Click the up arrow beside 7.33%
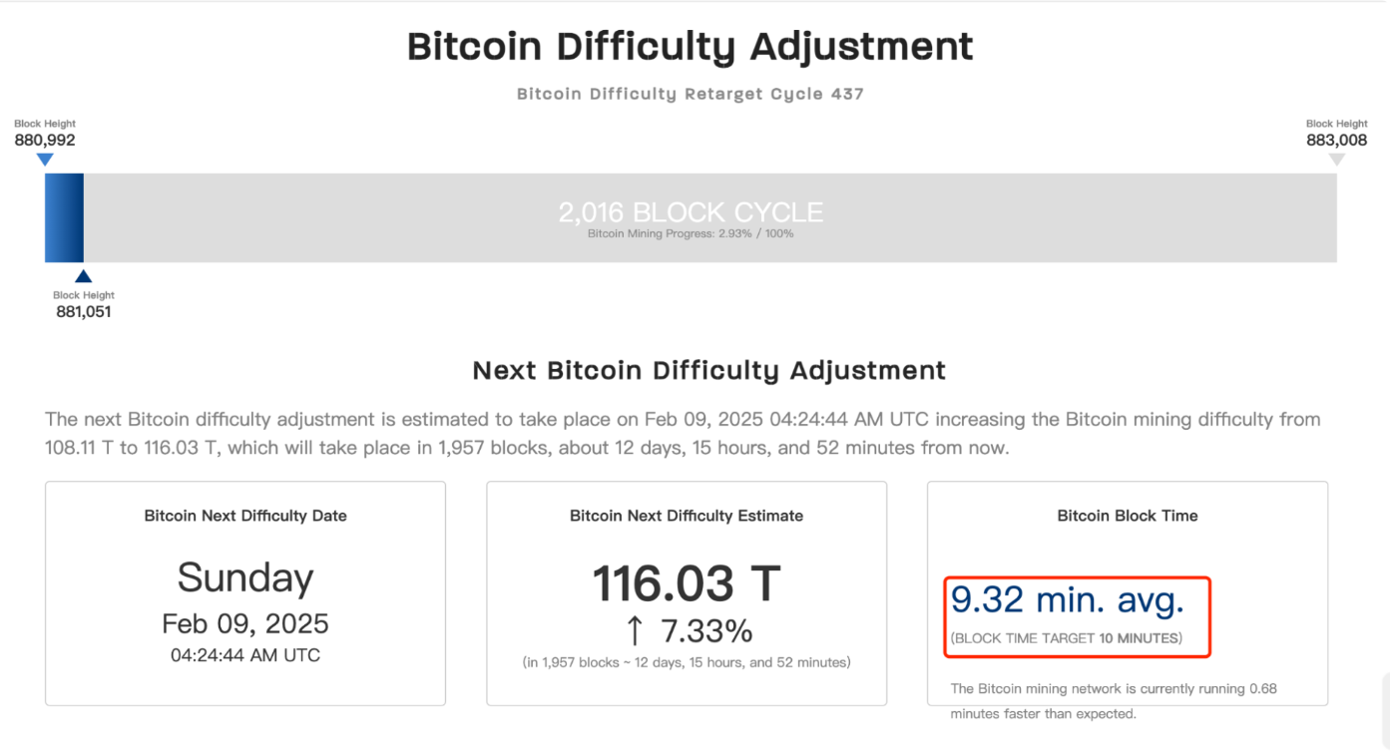 tap(635, 631)
